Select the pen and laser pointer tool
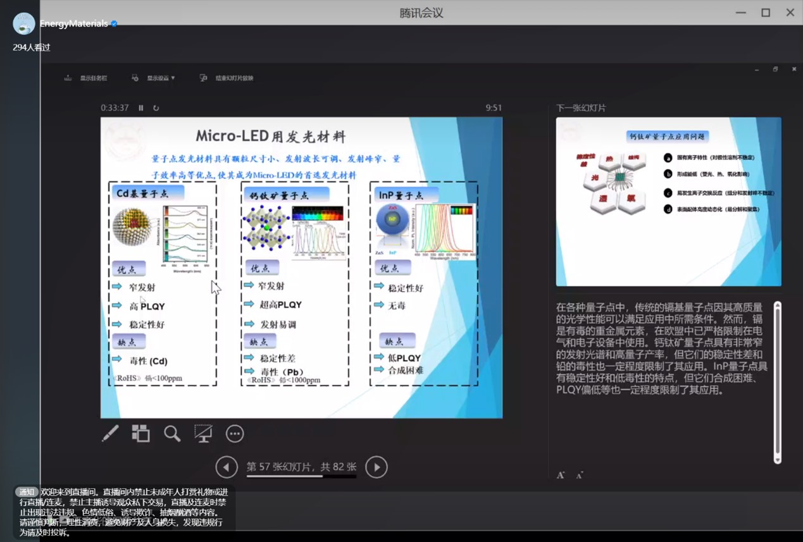 (110, 433)
